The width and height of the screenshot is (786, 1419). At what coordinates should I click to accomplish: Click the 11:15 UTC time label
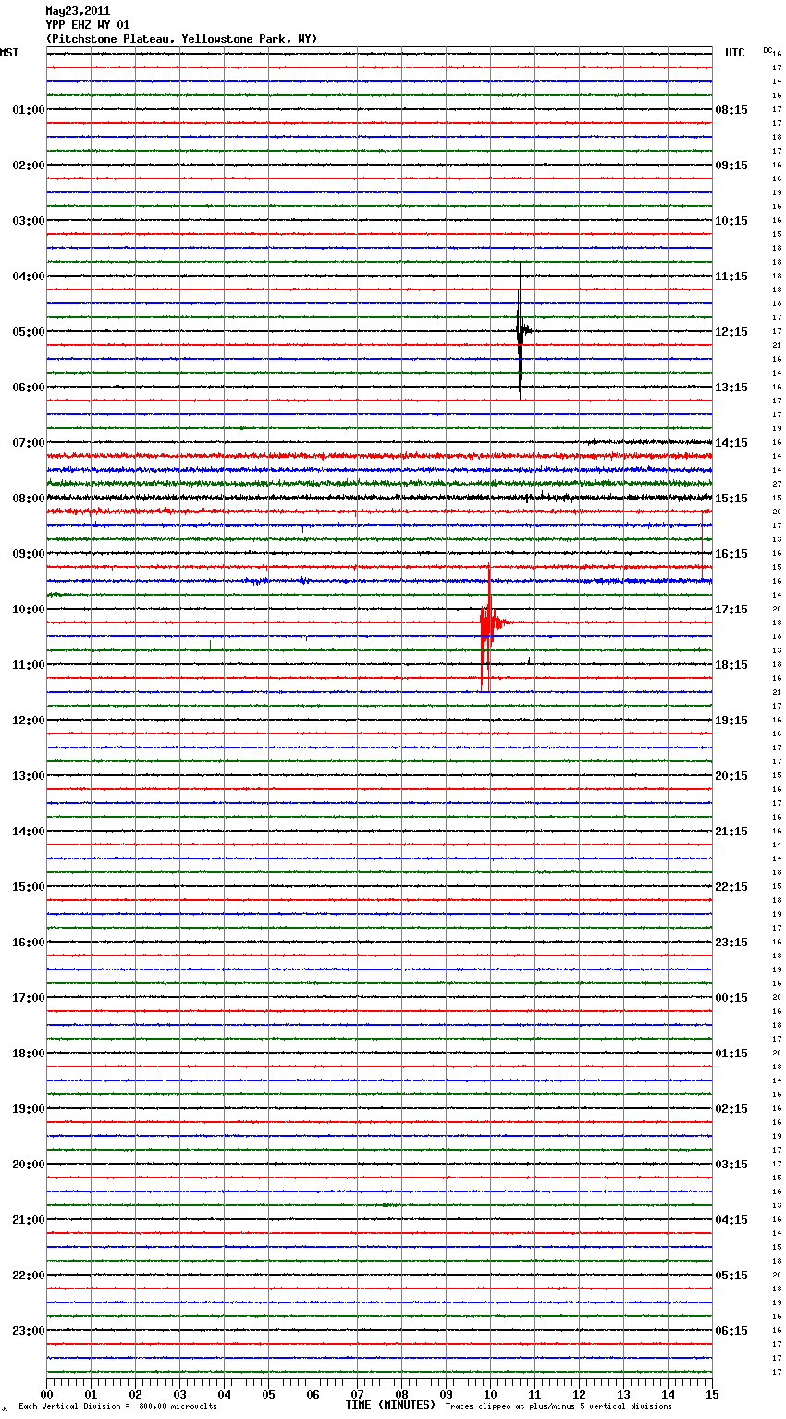(731, 277)
